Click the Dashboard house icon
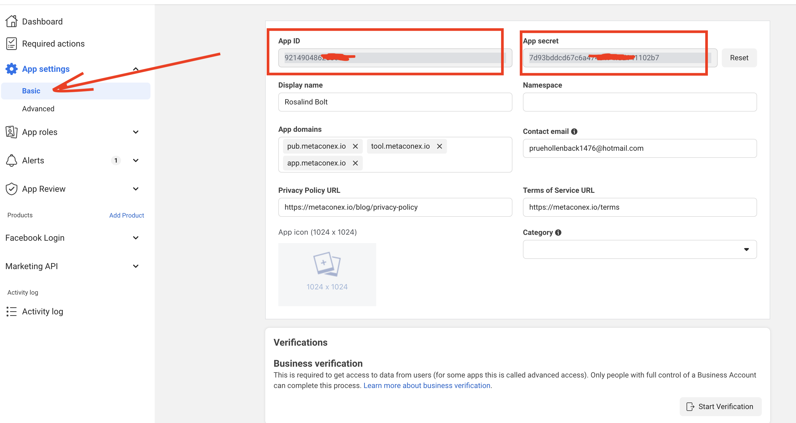Viewport: 796px width, 423px height. click(11, 21)
